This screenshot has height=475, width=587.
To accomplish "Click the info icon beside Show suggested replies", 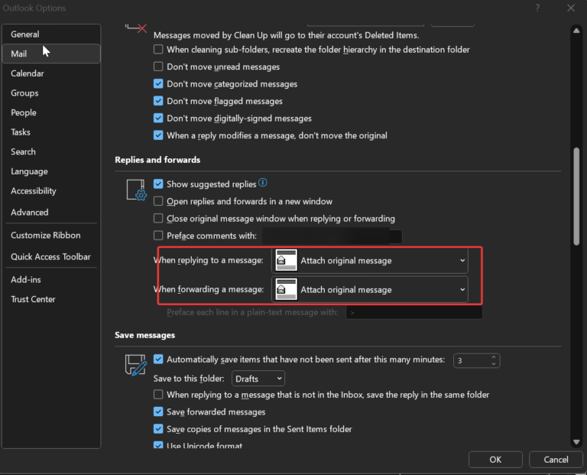I will (263, 183).
